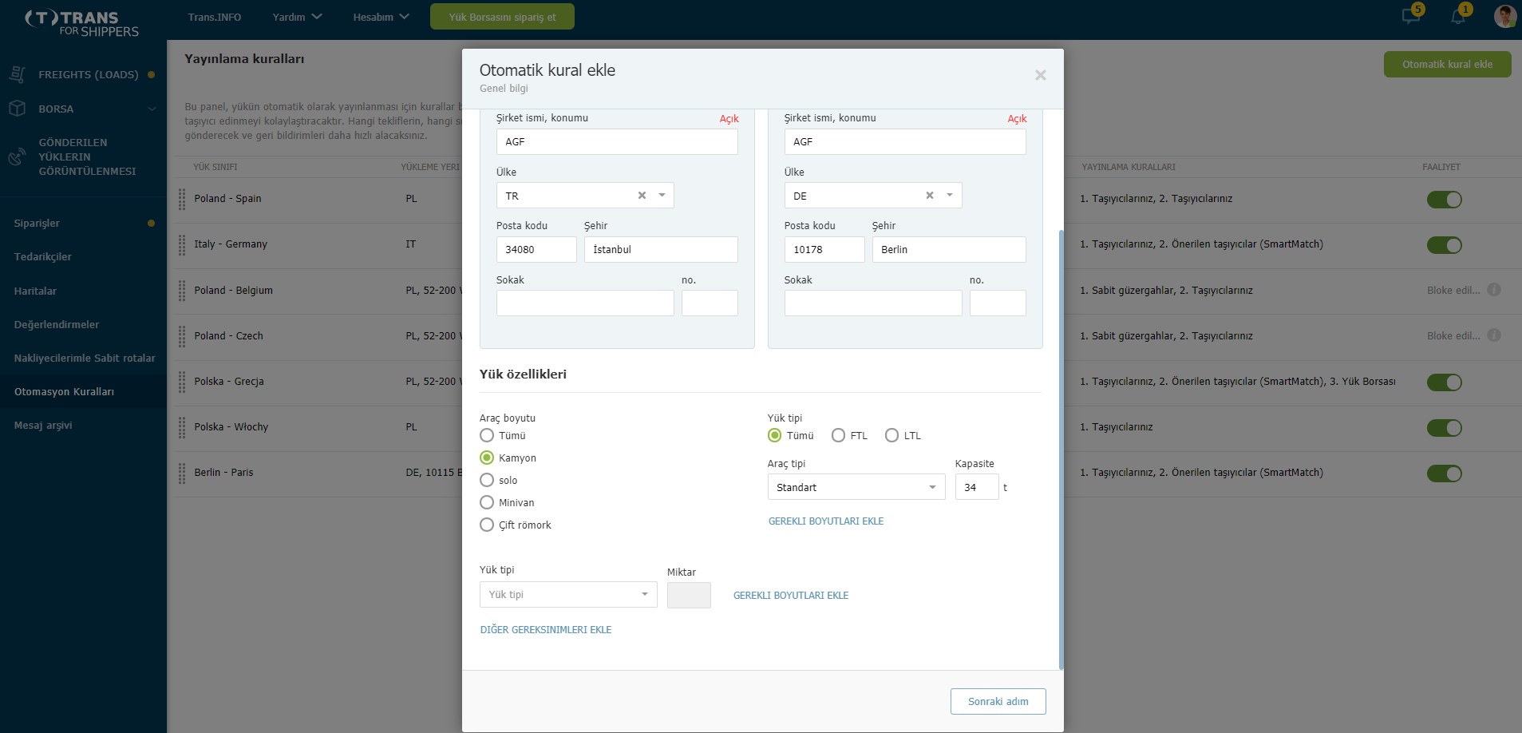This screenshot has width=1522, height=733.
Task: Toggle the Italy - Germany rule switch
Action: click(x=1444, y=245)
